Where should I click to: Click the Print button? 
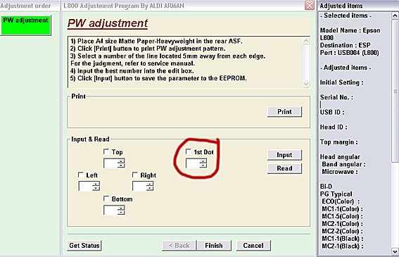[284, 111]
